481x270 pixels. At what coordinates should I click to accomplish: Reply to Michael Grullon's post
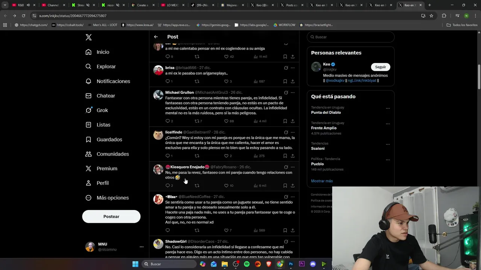168,121
